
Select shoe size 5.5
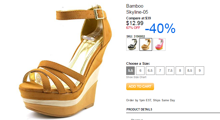[130, 70]
